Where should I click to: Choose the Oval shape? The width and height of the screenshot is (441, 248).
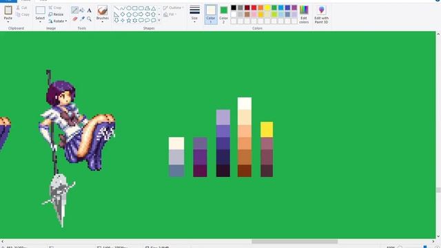(129, 8)
